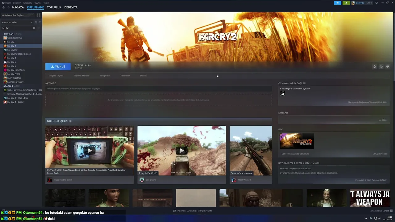Click 1 DLC'mi Yönet
Screen dimensions: 395x222
click(380, 154)
